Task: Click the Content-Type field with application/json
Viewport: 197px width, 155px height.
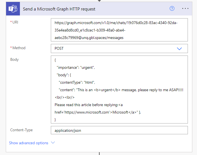Action: [119, 130]
